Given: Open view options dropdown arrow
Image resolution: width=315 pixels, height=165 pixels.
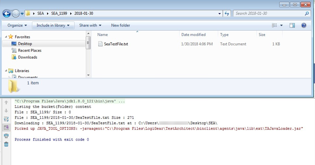Looking at the screenshot, I should click(x=282, y=25).
